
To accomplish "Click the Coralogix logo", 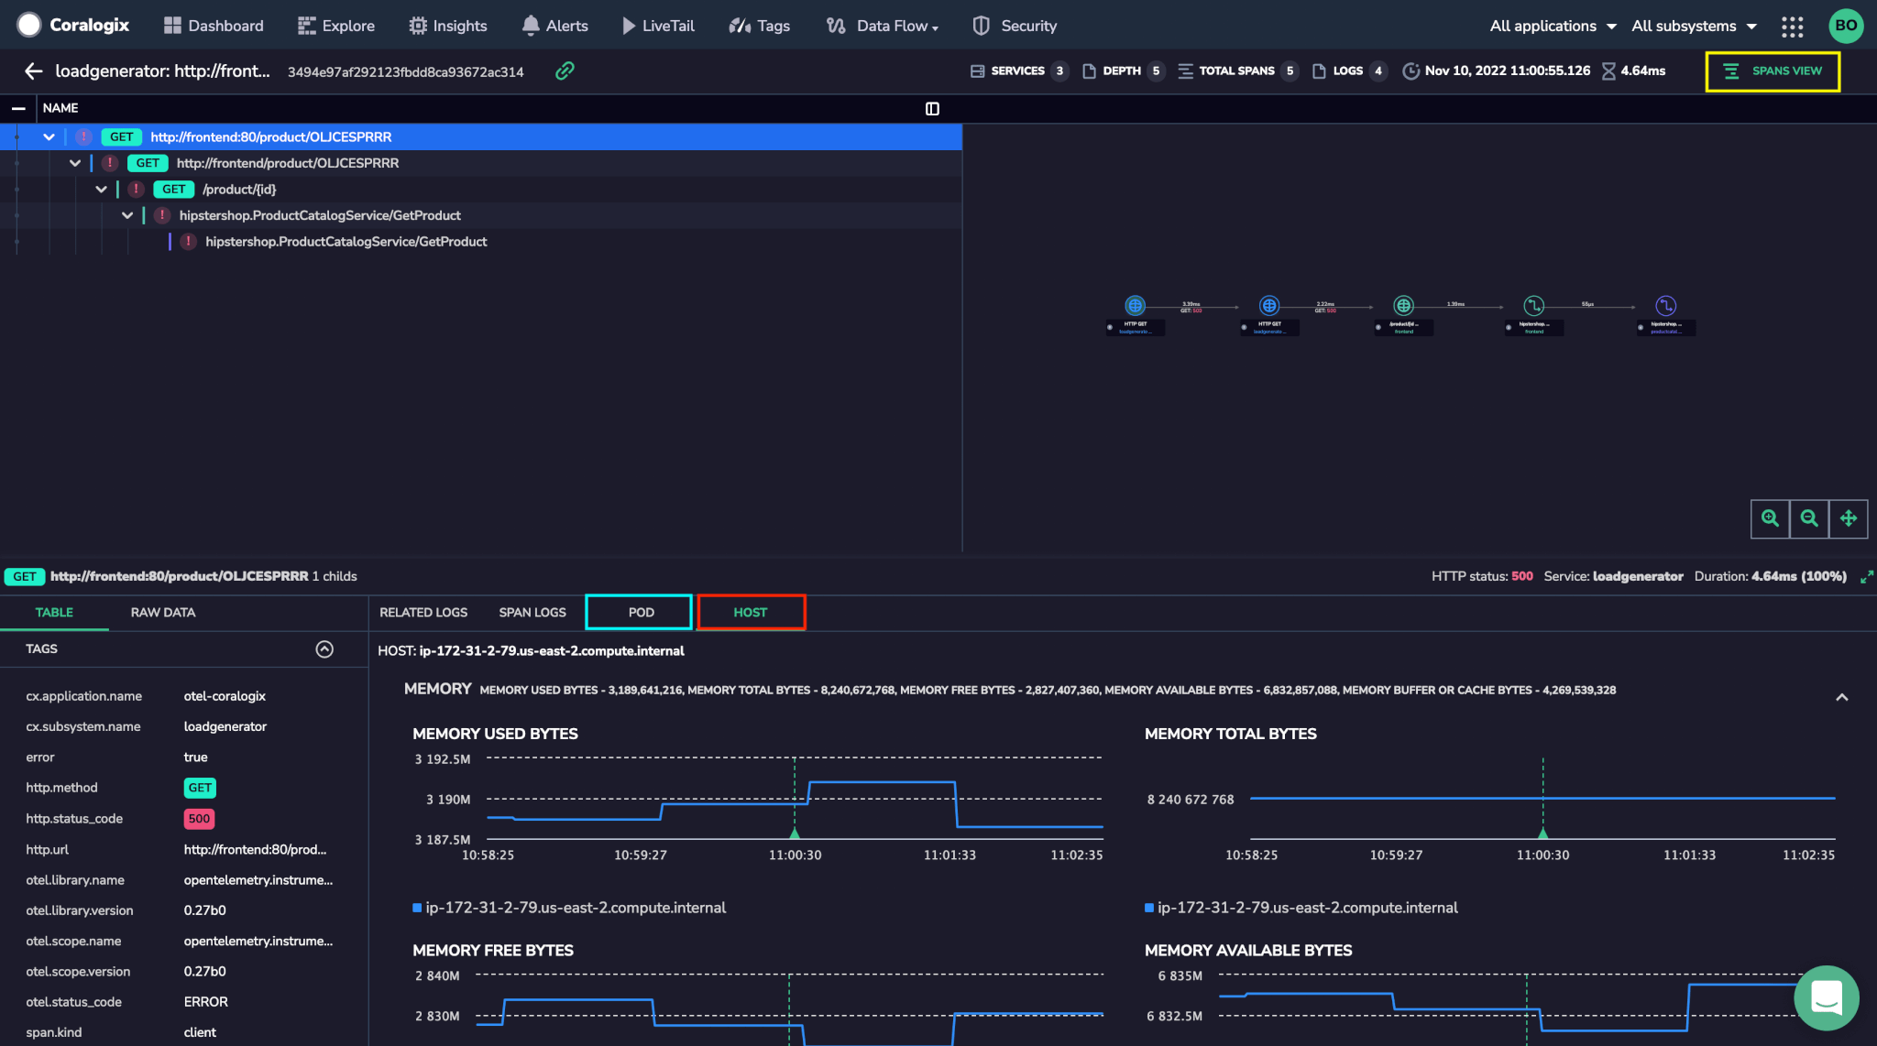I will 73,25.
